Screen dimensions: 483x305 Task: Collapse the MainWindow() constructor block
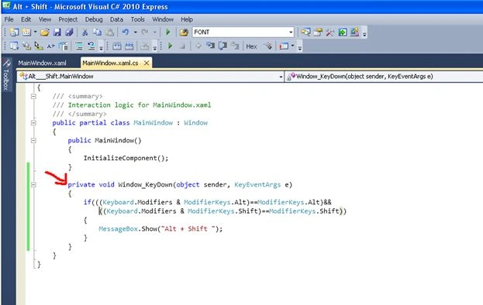tap(33, 141)
